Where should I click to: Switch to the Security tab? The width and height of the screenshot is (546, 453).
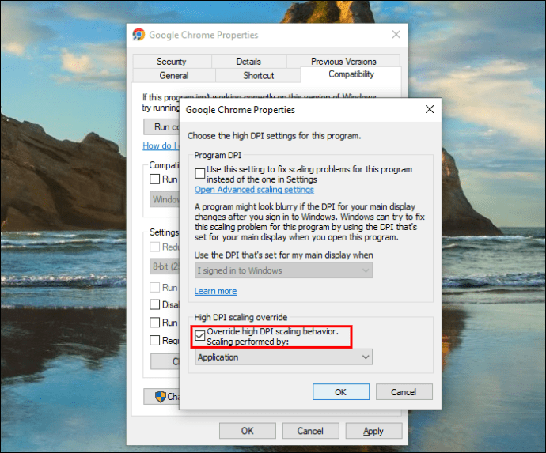click(x=172, y=61)
